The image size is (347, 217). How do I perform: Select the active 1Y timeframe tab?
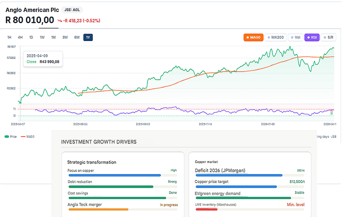(x=88, y=37)
